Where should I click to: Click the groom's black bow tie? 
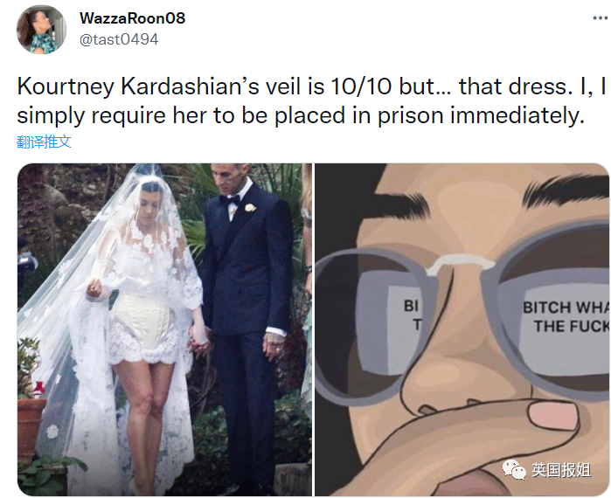point(230,200)
